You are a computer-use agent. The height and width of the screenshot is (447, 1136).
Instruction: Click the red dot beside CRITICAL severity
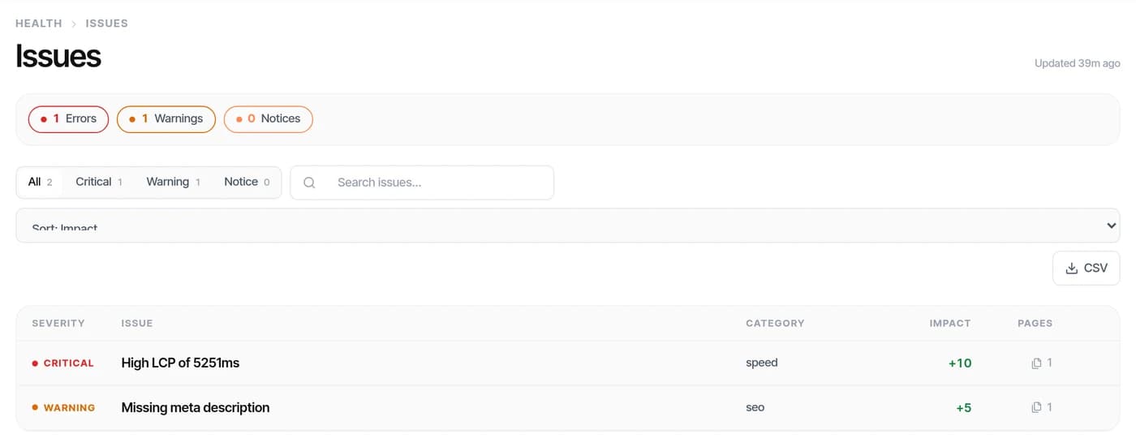click(x=35, y=363)
